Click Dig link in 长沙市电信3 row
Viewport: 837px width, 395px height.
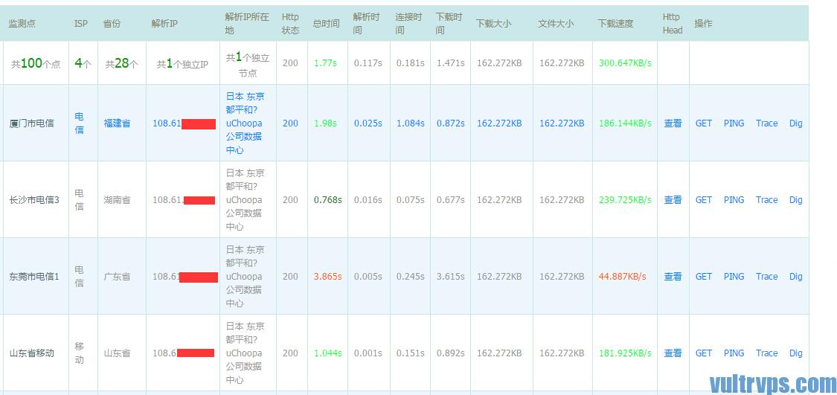click(x=795, y=200)
